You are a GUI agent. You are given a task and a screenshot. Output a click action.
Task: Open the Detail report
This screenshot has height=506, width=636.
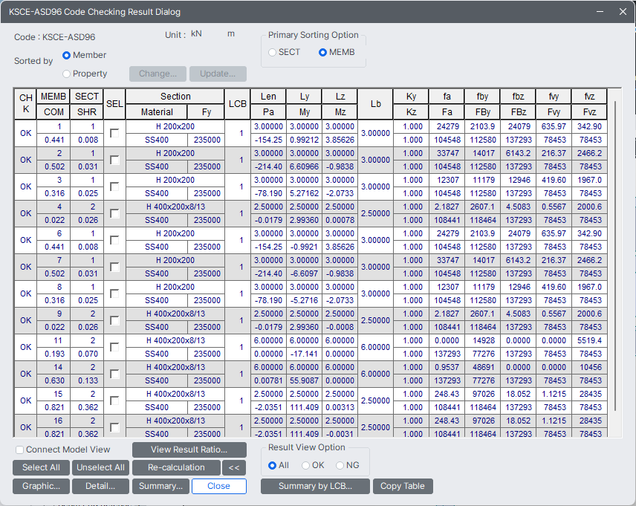point(100,486)
